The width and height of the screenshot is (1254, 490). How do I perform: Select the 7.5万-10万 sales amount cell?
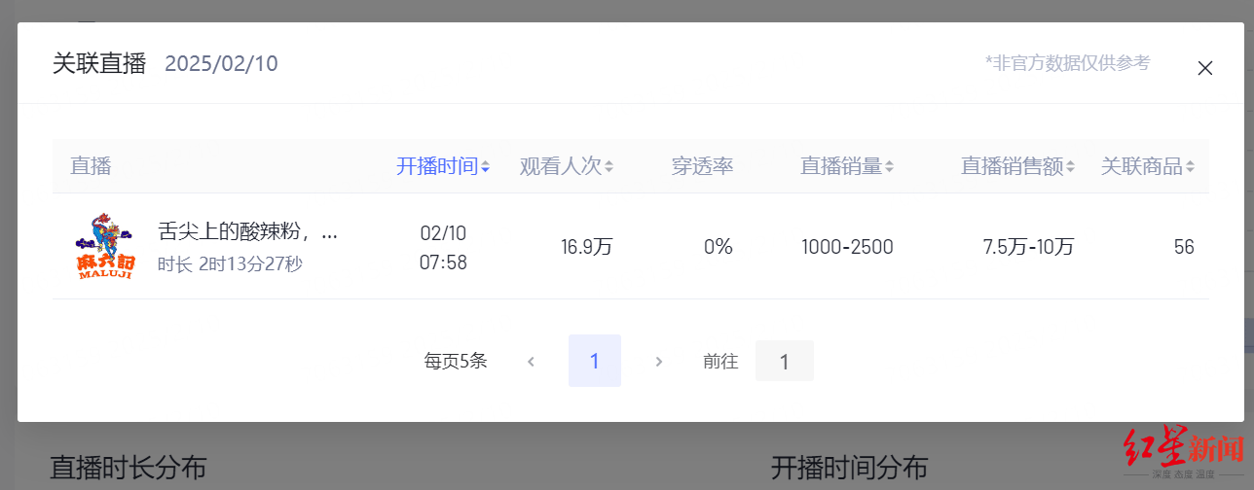tap(1028, 247)
